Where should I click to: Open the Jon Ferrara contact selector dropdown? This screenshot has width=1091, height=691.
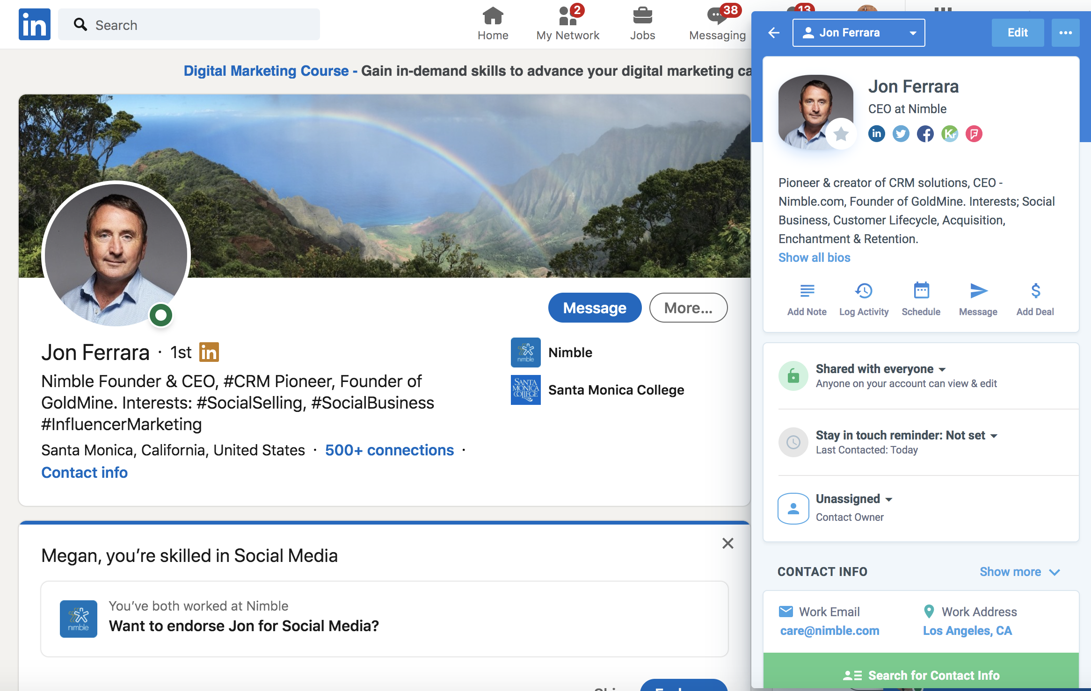click(858, 33)
